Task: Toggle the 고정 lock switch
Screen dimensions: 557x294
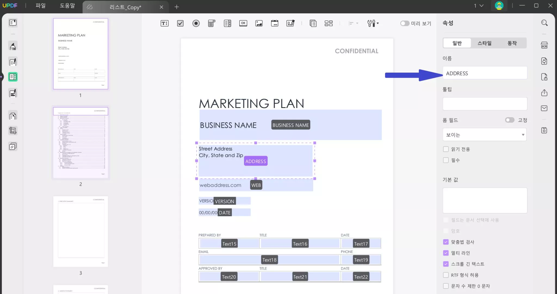Action: 510,120
